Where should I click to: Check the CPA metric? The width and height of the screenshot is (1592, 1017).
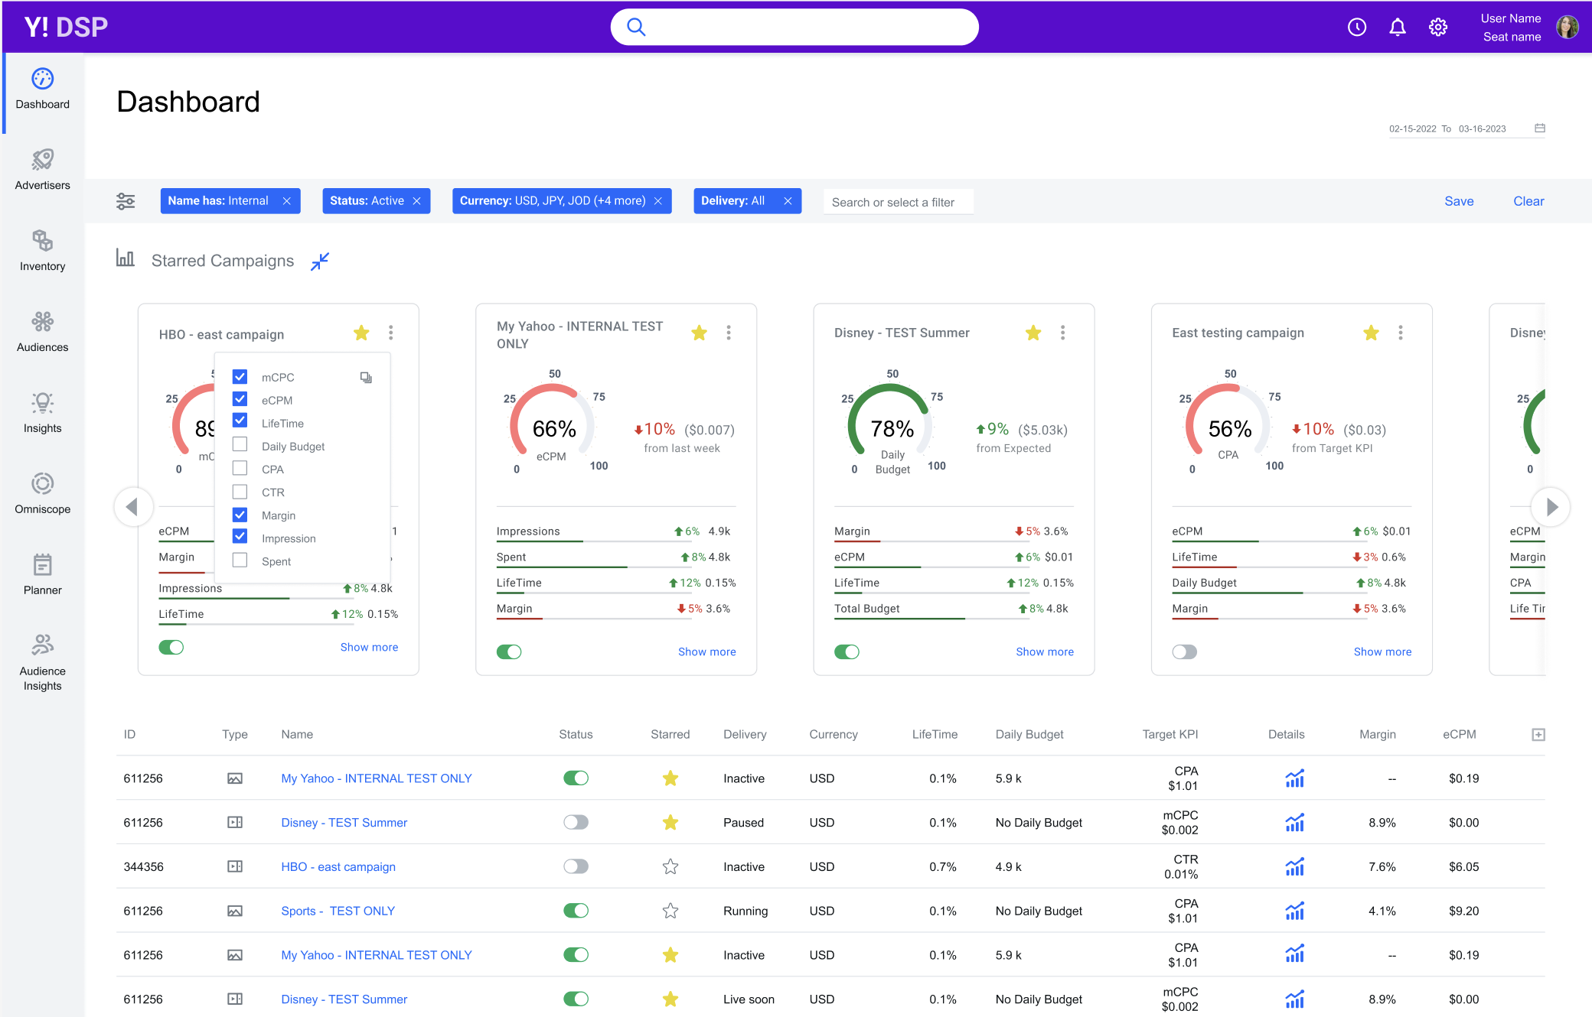[x=240, y=468]
